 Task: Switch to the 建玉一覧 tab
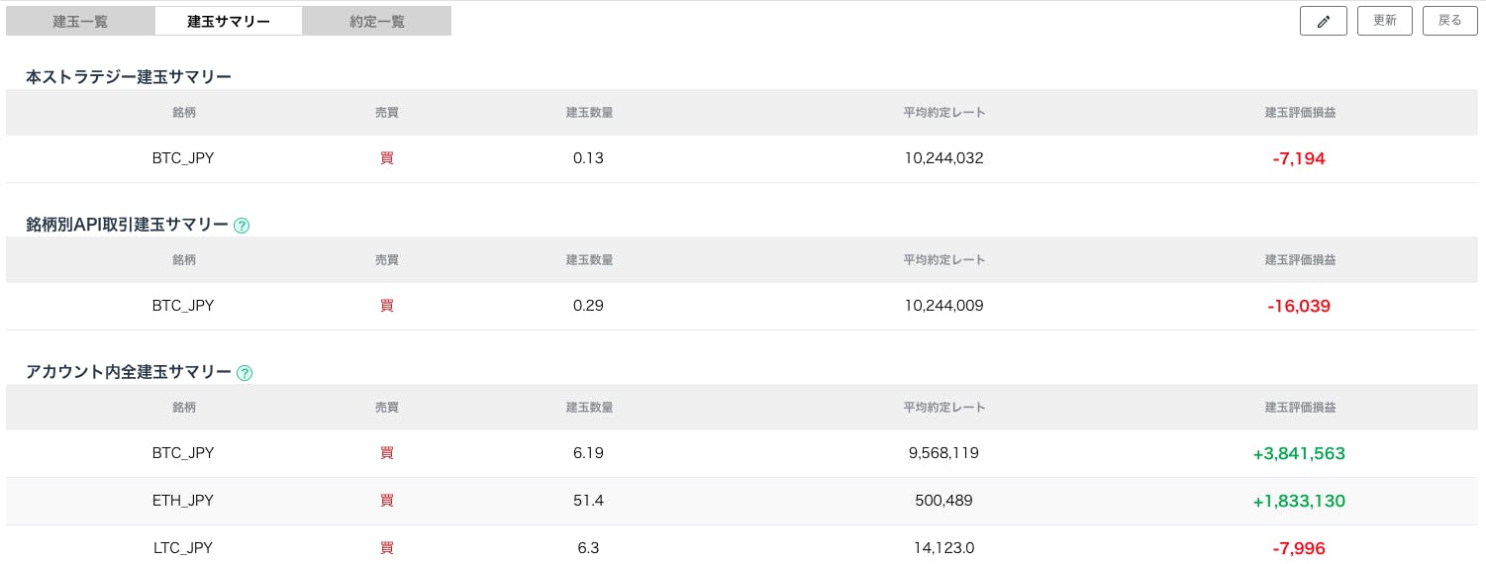pos(80,21)
